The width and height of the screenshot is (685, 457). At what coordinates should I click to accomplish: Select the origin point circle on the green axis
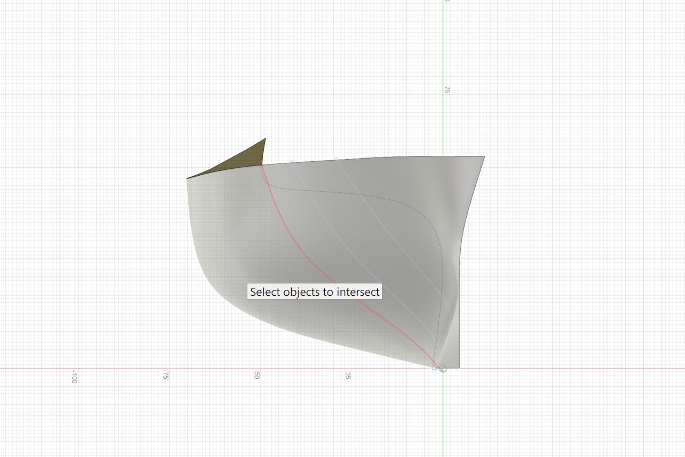(443, 368)
